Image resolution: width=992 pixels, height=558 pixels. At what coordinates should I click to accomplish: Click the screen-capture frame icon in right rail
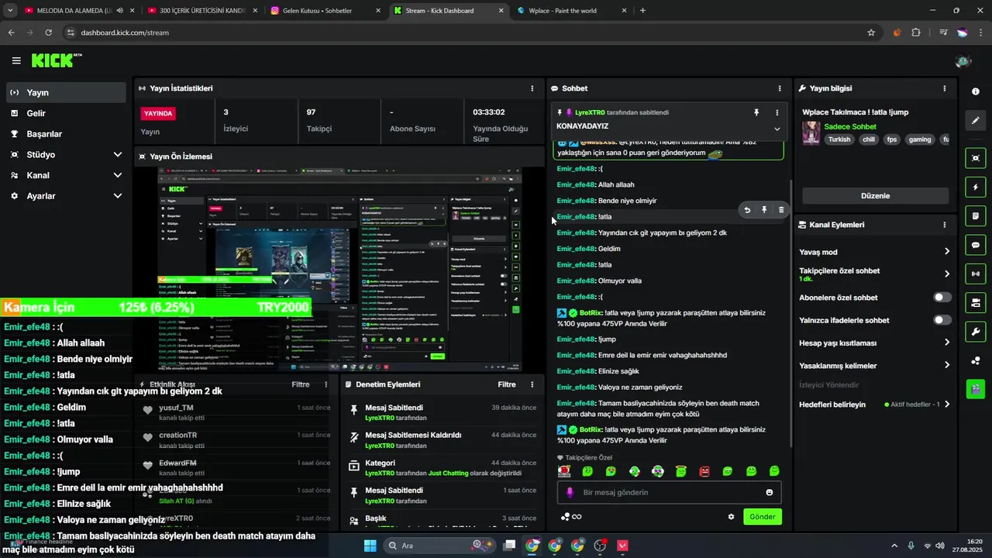(975, 158)
